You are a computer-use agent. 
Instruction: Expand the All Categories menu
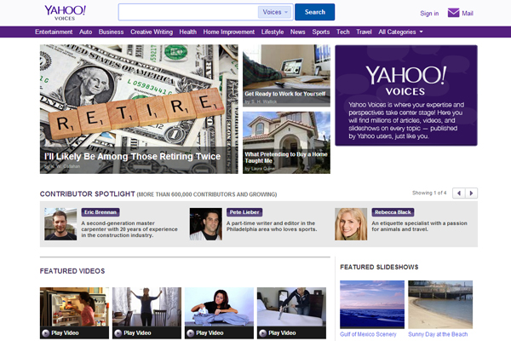pos(400,32)
